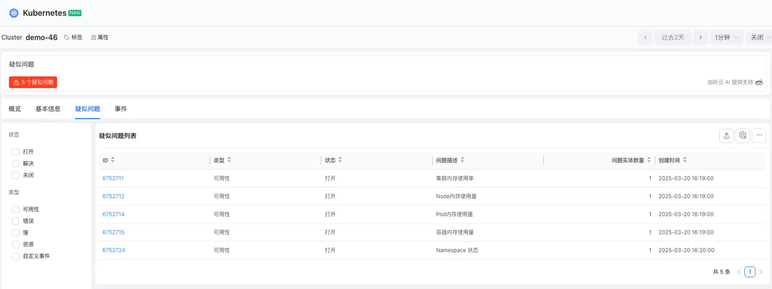Open the three-dots more options menu
Screen dimensions: 772x289
(759, 136)
